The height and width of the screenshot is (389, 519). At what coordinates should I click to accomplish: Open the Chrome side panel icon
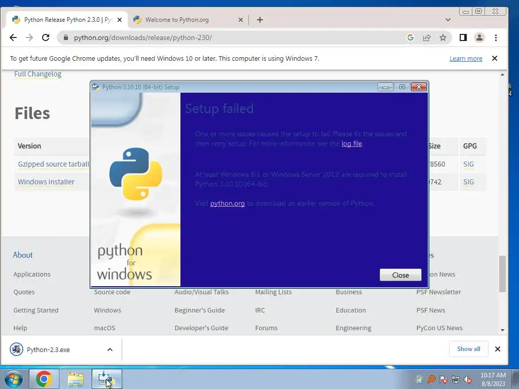463,37
